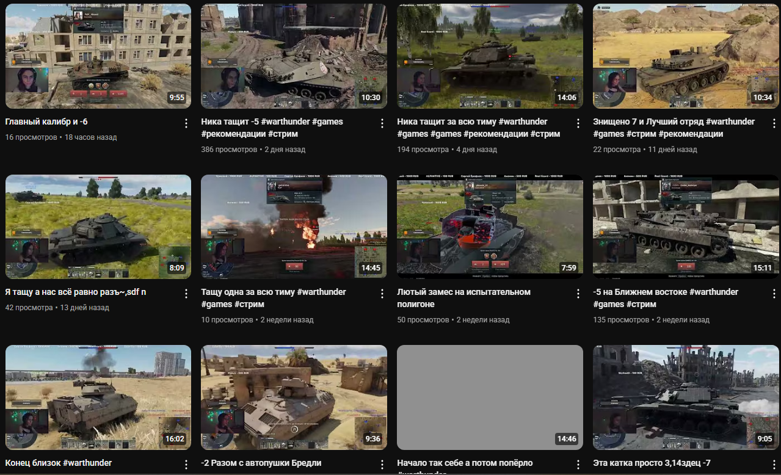Click '22 просмотра • 11 дней назад' text
This screenshot has width=781, height=475.
click(645, 150)
